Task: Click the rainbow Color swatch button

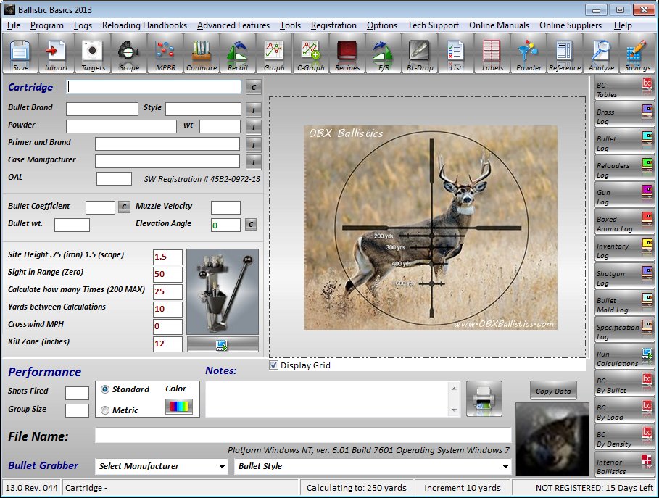Action: (x=179, y=407)
